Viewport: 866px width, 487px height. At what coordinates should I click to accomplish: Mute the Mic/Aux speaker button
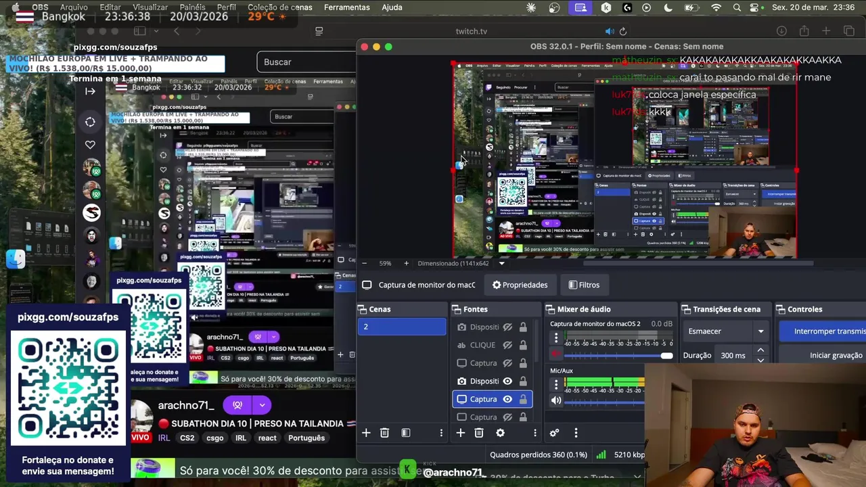tap(556, 400)
